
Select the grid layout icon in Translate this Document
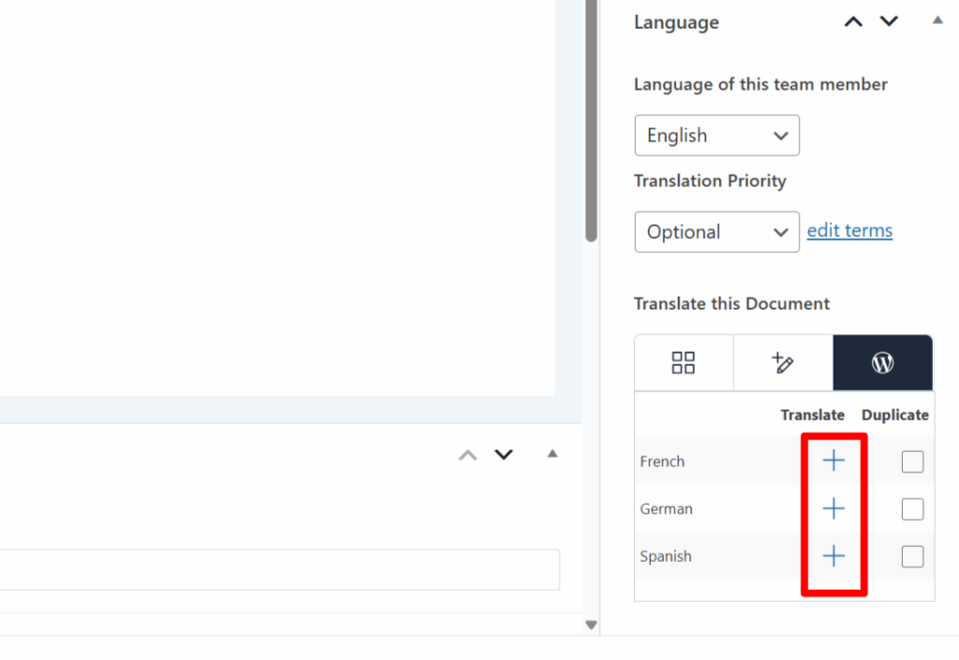click(x=683, y=361)
